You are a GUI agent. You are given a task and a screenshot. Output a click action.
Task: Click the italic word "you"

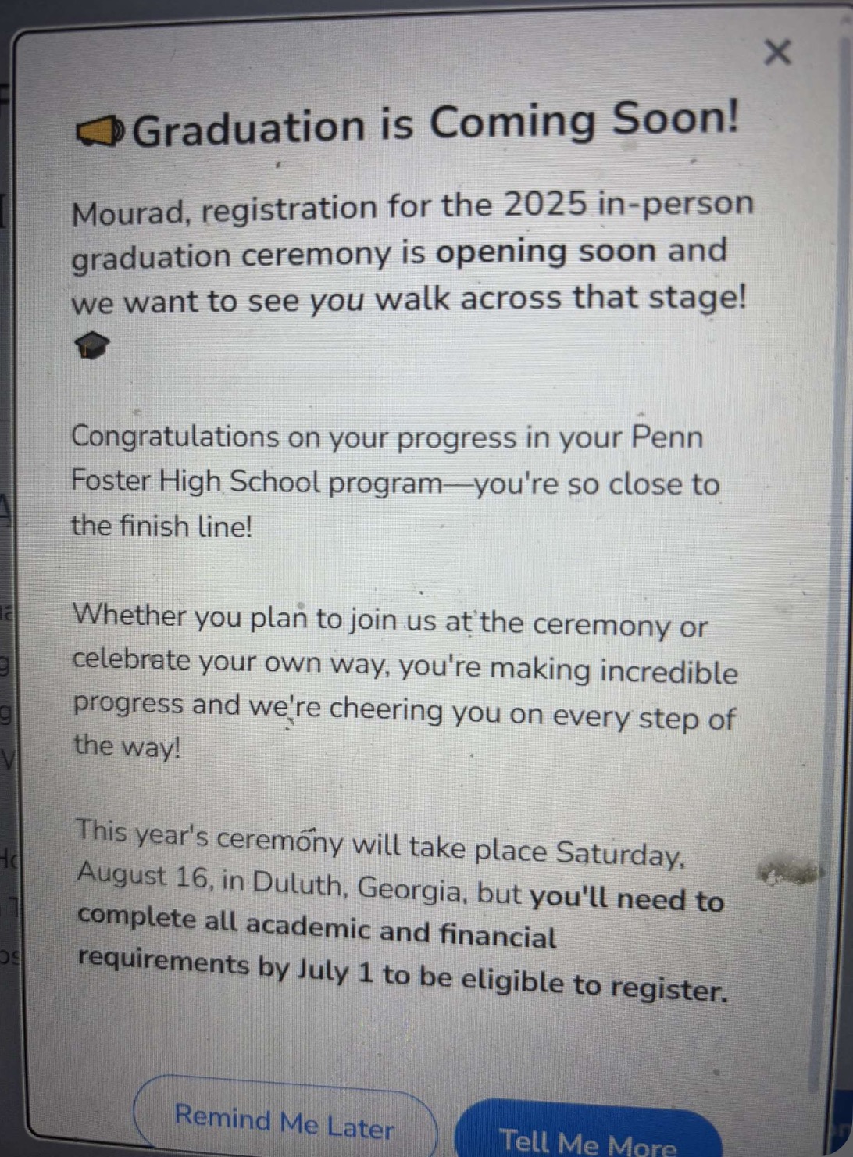pos(337,300)
